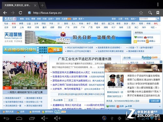Tap Android recent apps button
Viewport: 163px width, 122px height.
32,118
